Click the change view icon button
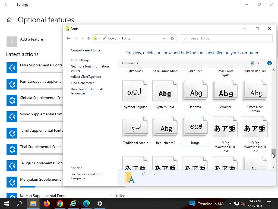This screenshot has width=278, height=209. click(x=252, y=63)
